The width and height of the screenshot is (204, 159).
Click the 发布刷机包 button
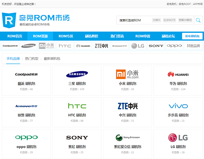tap(192, 36)
